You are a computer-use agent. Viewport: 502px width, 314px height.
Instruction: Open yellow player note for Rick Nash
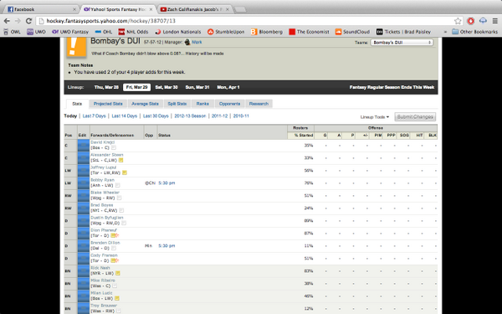[x=118, y=273]
